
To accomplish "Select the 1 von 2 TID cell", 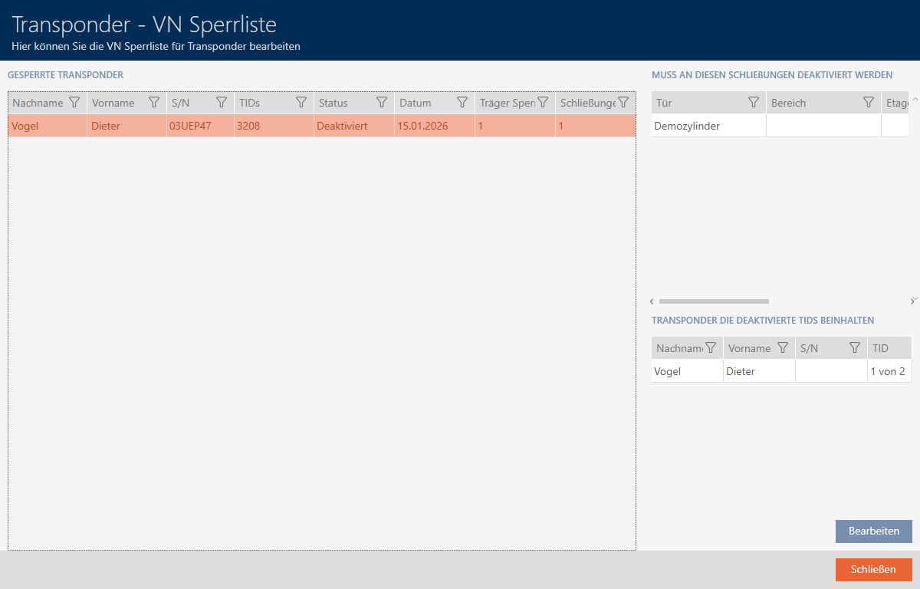I will (887, 371).
